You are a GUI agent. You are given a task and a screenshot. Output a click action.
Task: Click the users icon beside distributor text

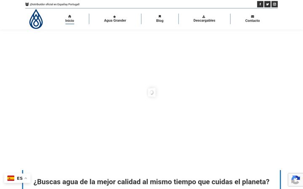(27, 4)
